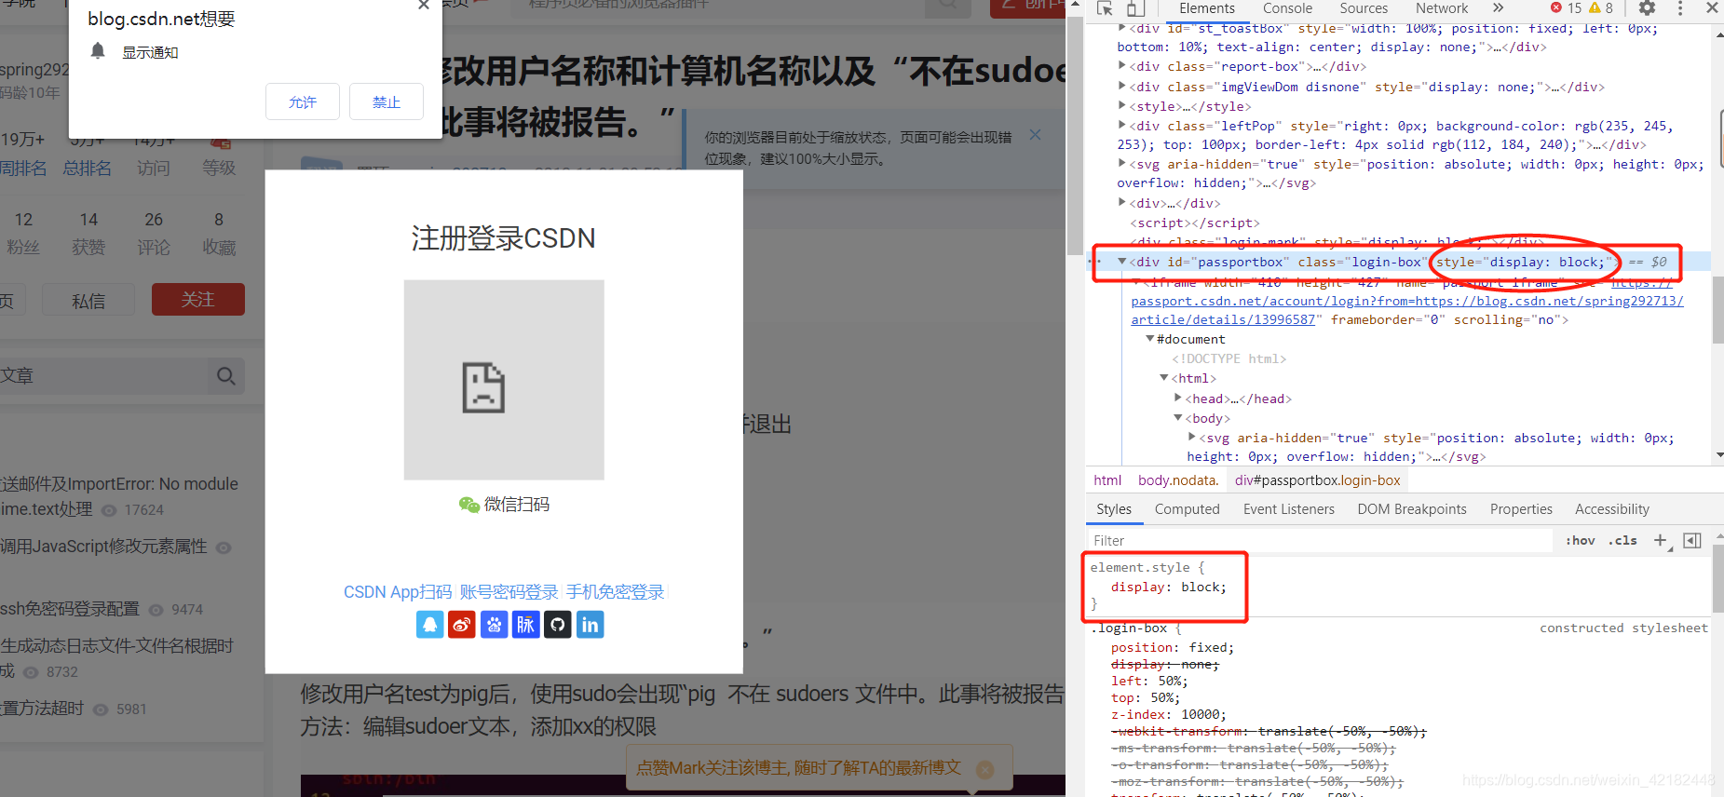The width and height of the screenshot is (1724, 797).
Task: Dismiss the browser zoom warning banner
Action: [x=1035, y=135]
